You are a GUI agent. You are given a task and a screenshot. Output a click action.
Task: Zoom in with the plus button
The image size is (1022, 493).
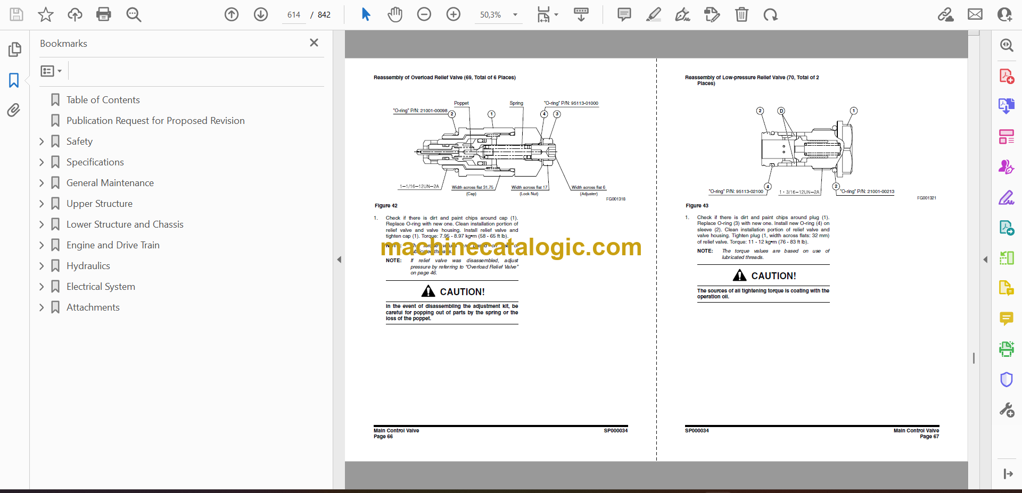point(454,14)
